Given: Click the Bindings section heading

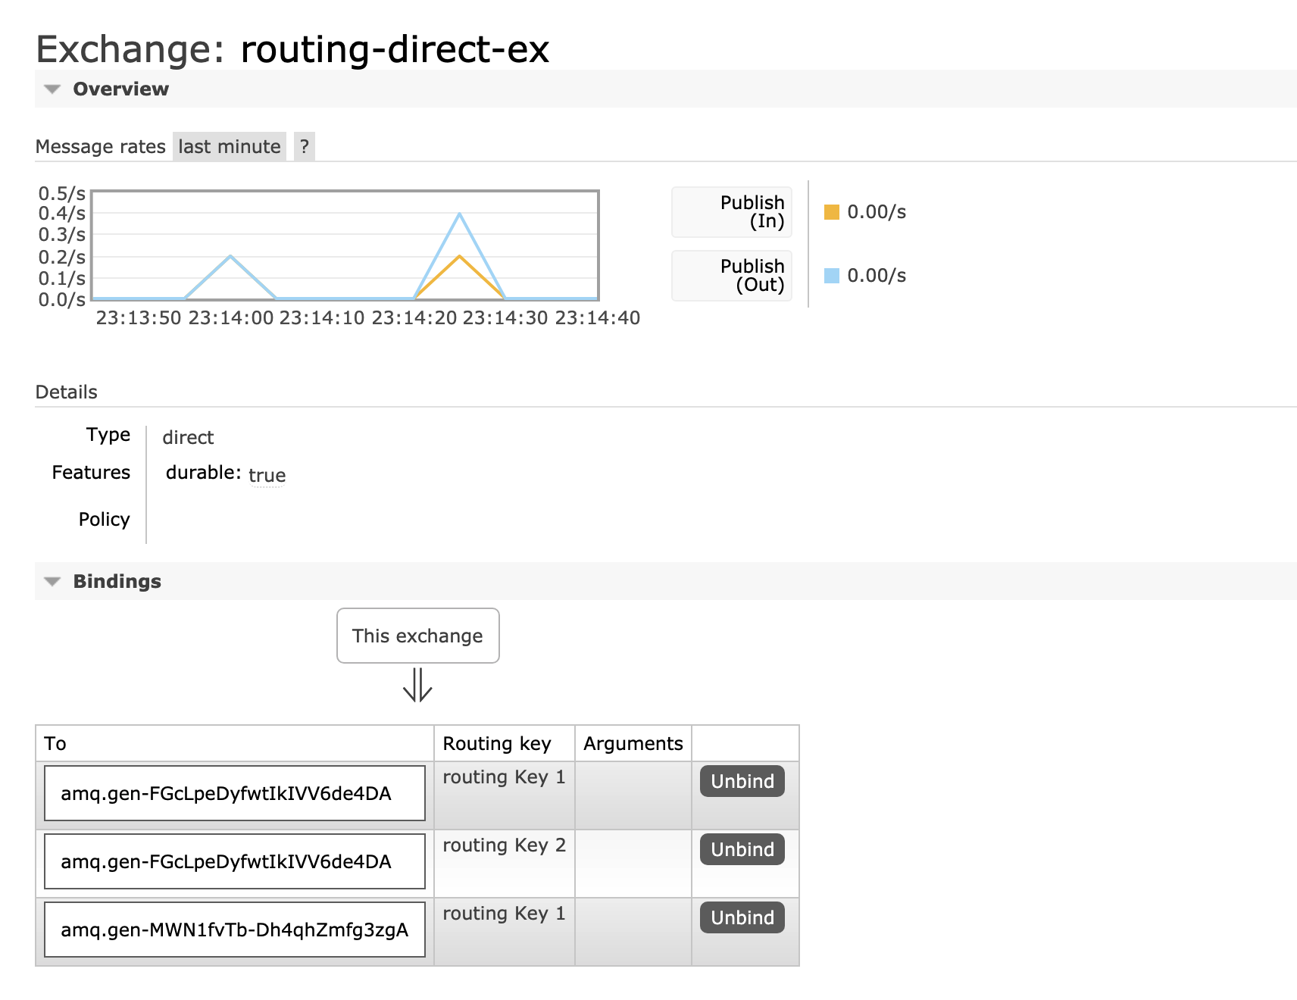Looking at the screenshot, I should point(117,582).
